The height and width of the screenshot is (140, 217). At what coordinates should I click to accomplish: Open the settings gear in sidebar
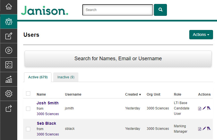tap(8, 94)
